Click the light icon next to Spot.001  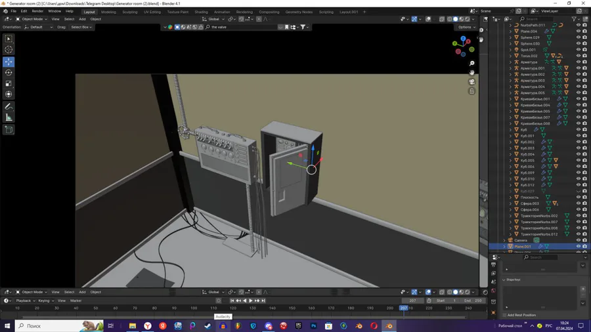[x=516, y=50]
